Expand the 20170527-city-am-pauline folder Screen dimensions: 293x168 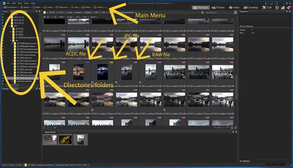pos(12,64)
